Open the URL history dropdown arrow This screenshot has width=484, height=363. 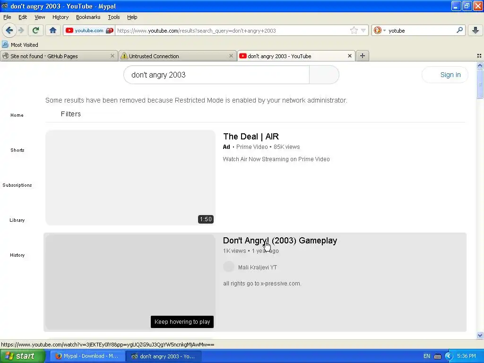coord(363,30)
